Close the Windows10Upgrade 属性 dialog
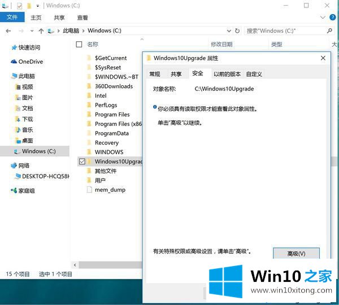This screenshot has width=339, height=305. [x=323, y=58]
